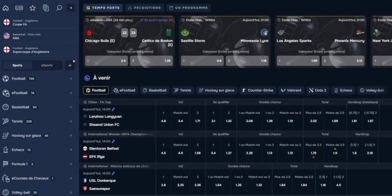This screenshot has height=196, width=392.
Task: Bet on Phoenix Mercury at 2.12
Action: click(x=343, y=61)
